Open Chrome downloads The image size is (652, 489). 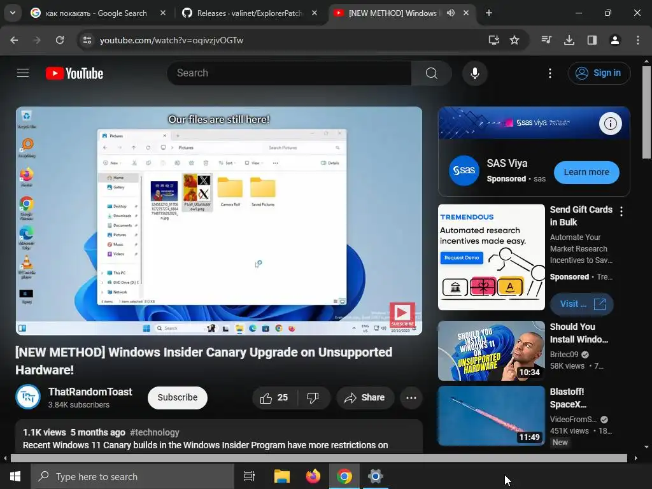[x=569, y=40]
